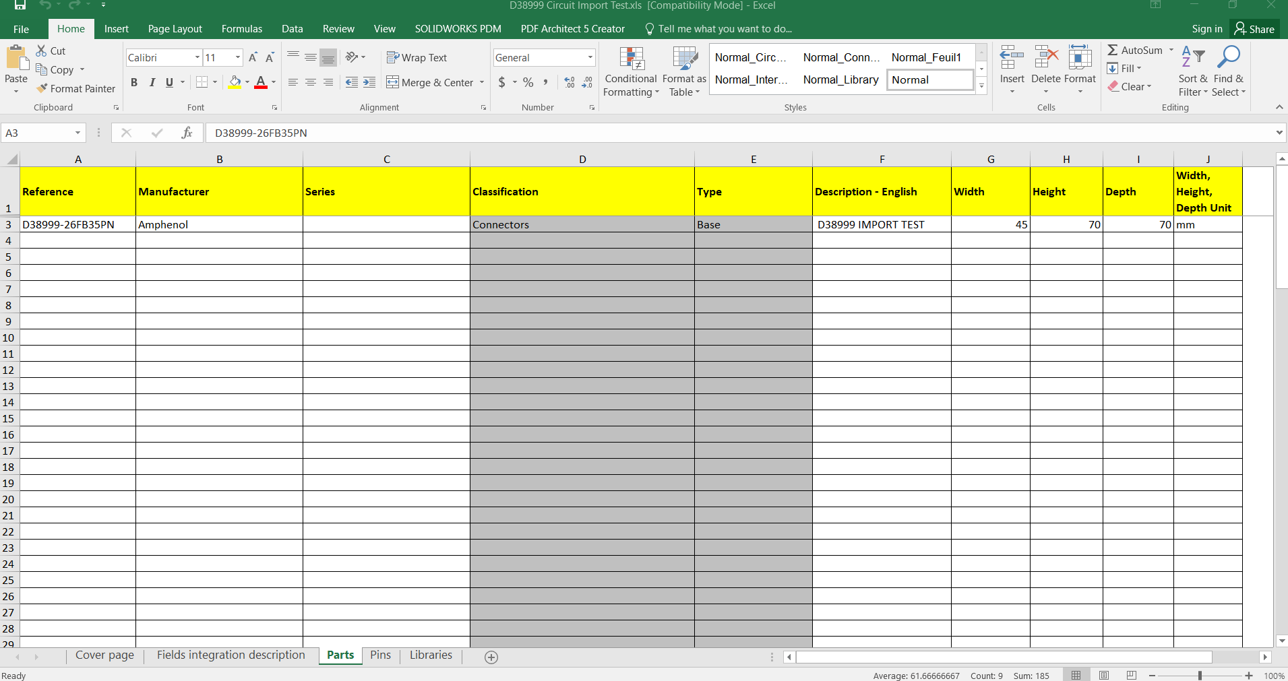Expand the formula bar

[1279, 133]
